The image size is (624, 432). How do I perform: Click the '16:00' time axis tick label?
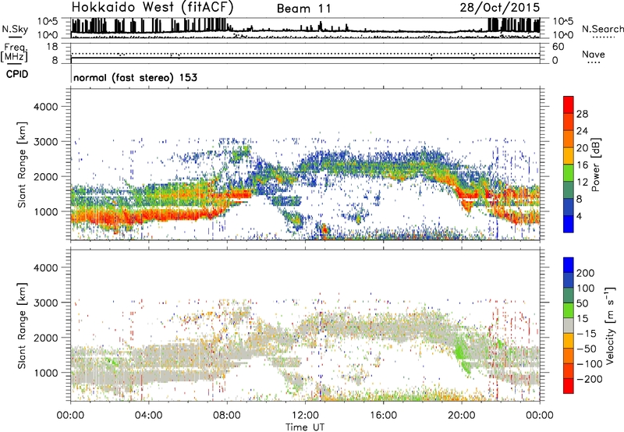[383, 416]
